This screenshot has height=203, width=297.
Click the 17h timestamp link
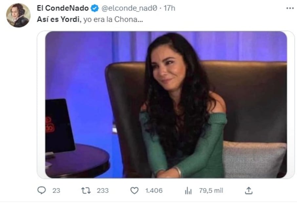click(x=169, y=8)
